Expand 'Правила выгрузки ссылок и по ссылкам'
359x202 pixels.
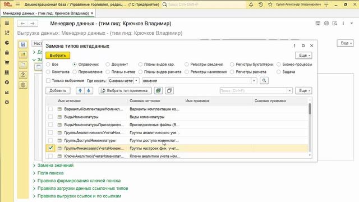pos(79,196)
